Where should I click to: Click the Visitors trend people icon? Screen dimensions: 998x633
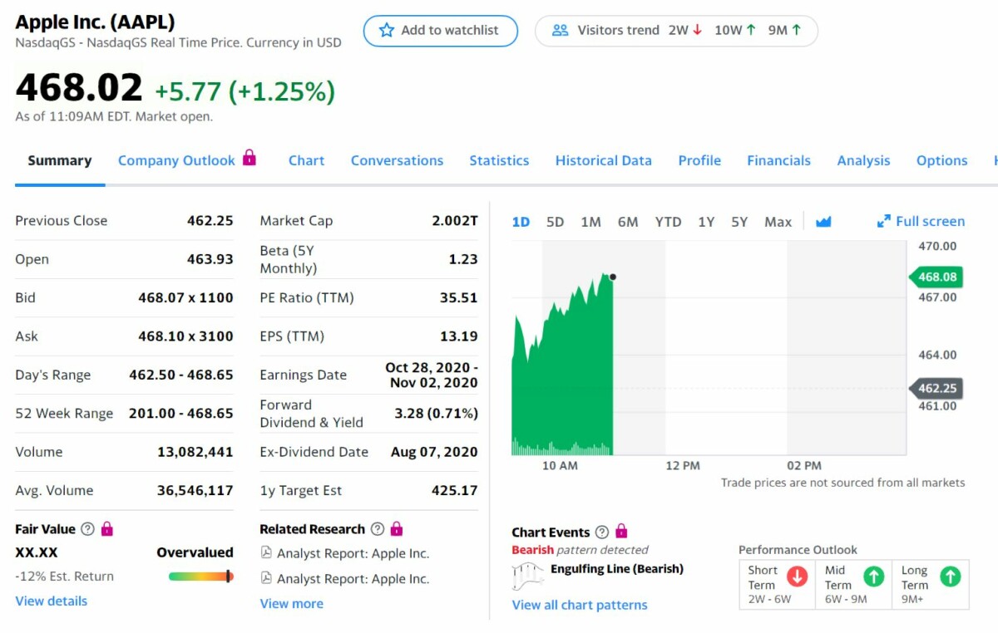[x=561, y=31]
